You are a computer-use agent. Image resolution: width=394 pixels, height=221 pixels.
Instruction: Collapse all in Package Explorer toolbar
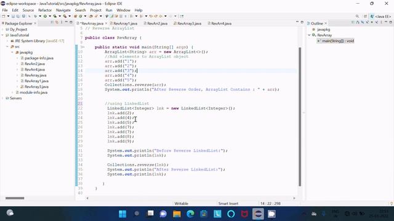pos(52,23)
